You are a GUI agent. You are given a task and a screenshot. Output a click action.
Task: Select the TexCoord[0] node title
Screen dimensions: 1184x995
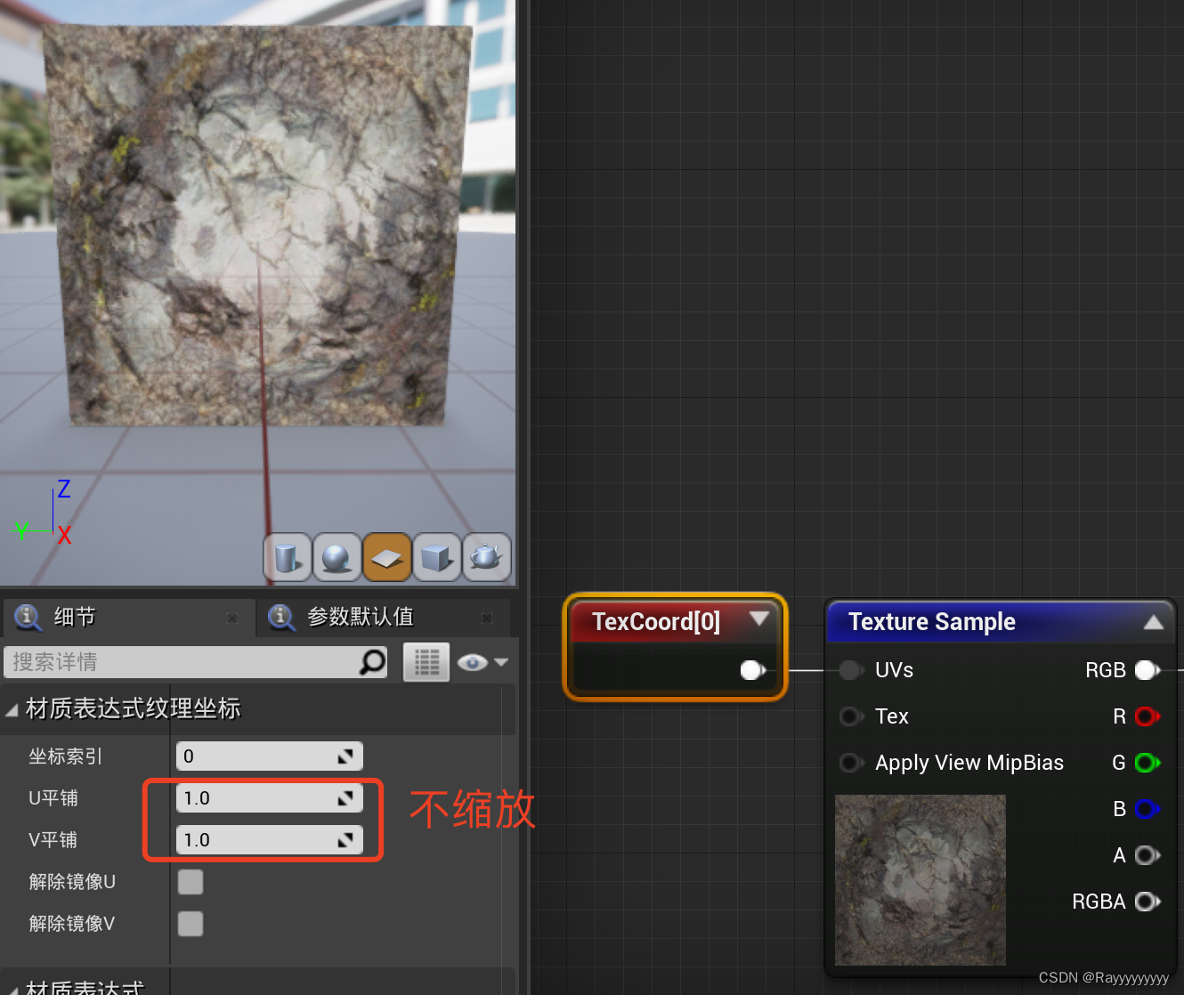tap(656, 621)
